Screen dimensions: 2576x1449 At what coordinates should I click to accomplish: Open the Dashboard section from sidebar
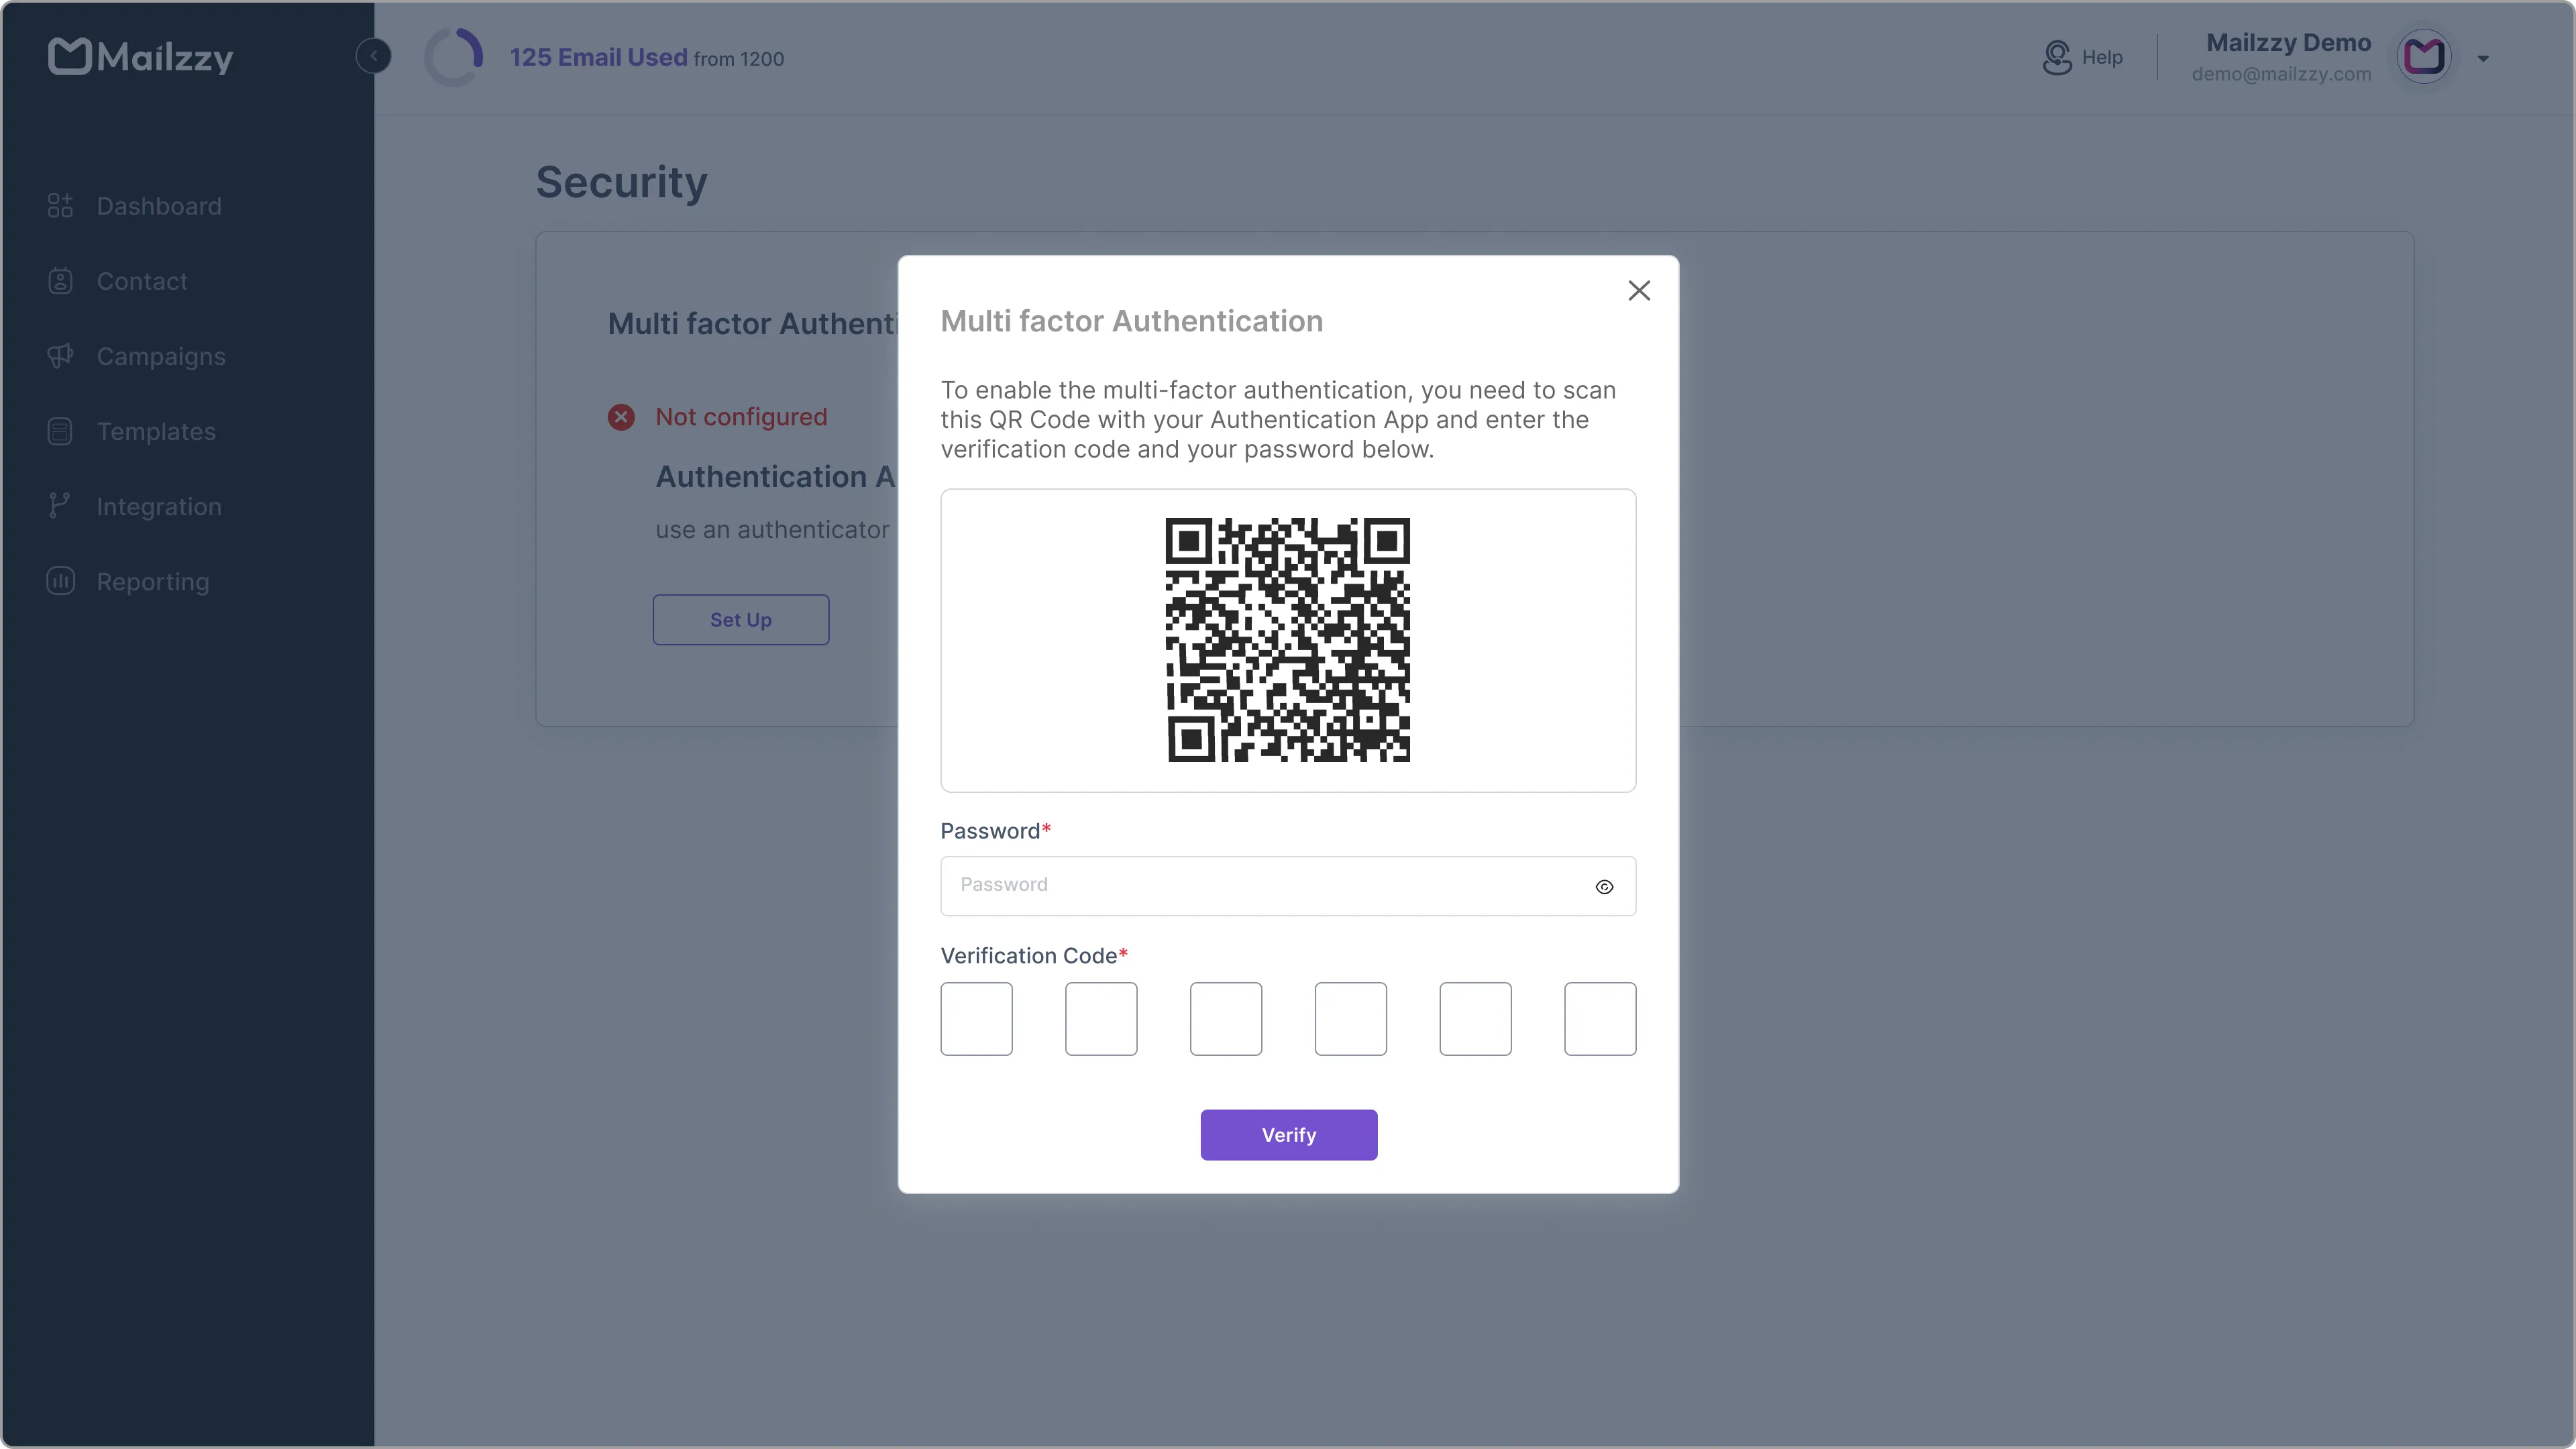click(159, 206)
